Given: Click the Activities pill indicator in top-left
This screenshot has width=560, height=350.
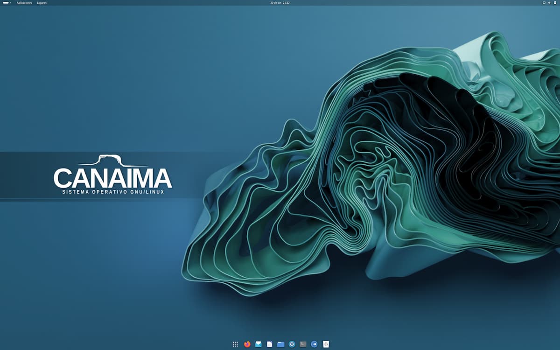Looking at the screenshot, I should click(6, 3).
